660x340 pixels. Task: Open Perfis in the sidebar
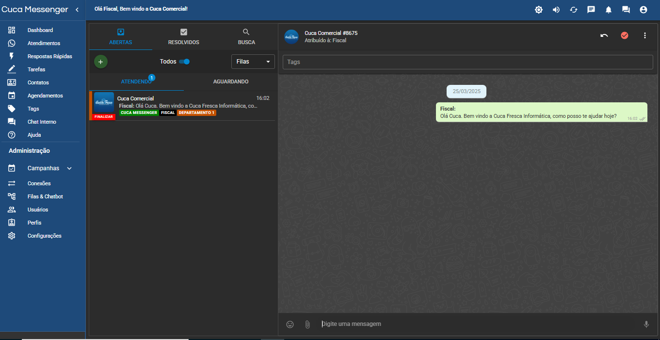(x=34, y=223)
